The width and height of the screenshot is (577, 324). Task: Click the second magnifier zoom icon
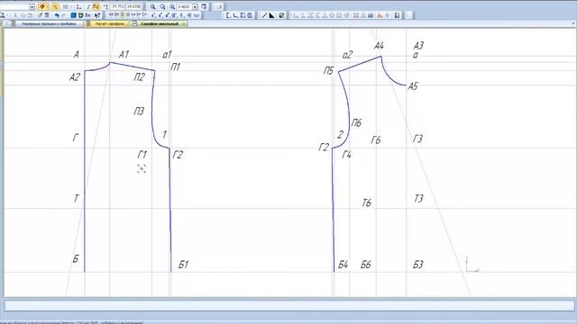click(162, 6)
